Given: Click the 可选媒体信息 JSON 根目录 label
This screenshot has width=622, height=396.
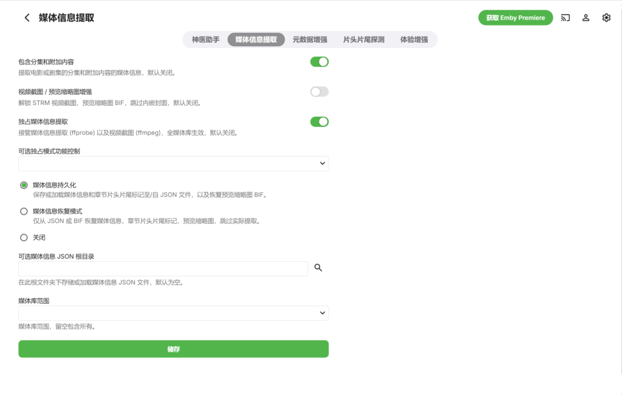Looking at the screenshot, I should click(56, 256).
